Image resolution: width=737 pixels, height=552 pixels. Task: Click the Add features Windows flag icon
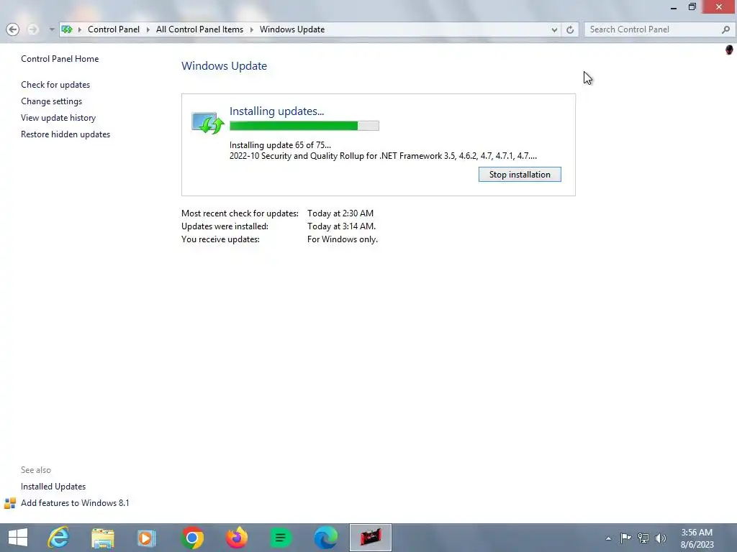coord(10,503)
